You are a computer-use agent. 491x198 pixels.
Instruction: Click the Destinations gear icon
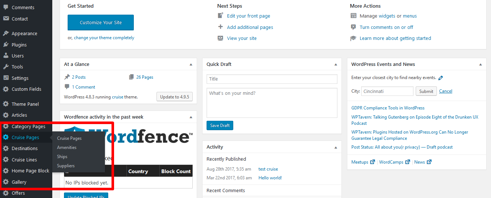click(x=6, y=148)
